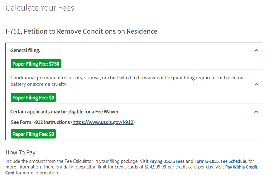This screenshot has width=274, height=180.
Task: Click the How To Pay heading
Action: click(21, 152)
